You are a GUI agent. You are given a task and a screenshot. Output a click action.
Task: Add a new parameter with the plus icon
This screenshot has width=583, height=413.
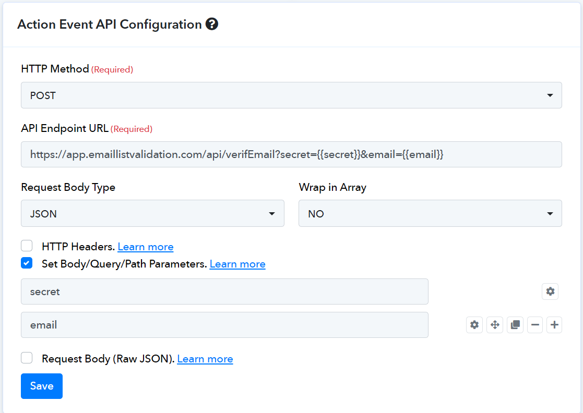[x=554, y=325]
